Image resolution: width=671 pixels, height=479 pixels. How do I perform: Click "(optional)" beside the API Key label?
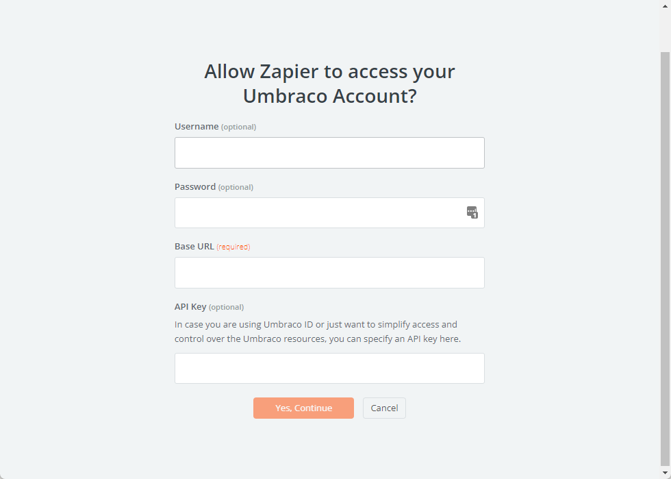pos(226,307)
